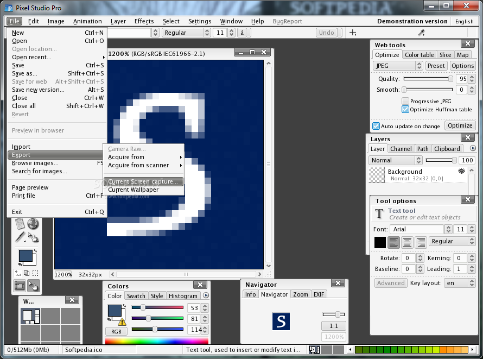Click the Options button in Web tools

[462, 66]
